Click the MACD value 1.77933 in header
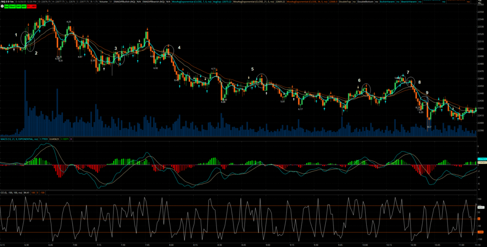 [x=44, y=139]
